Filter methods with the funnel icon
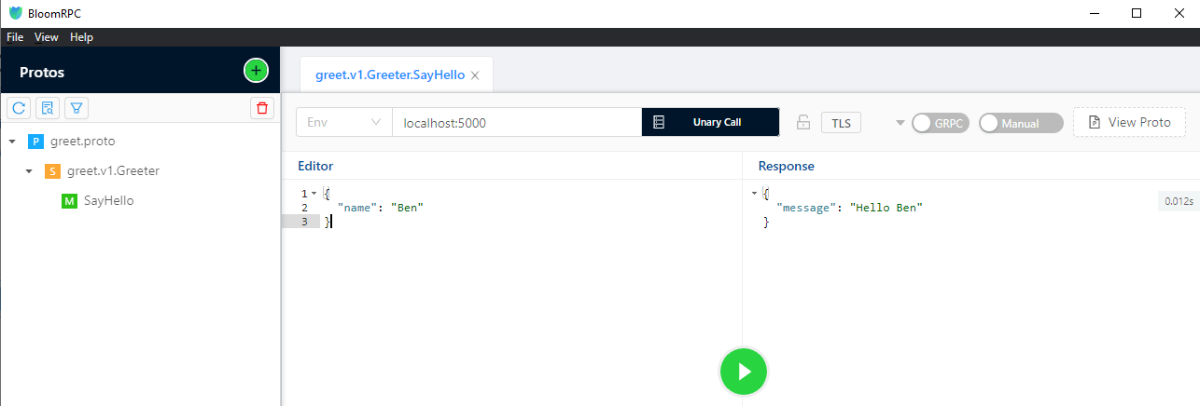This screenshot has width=1200, height=406. click(x=77, y=108)
